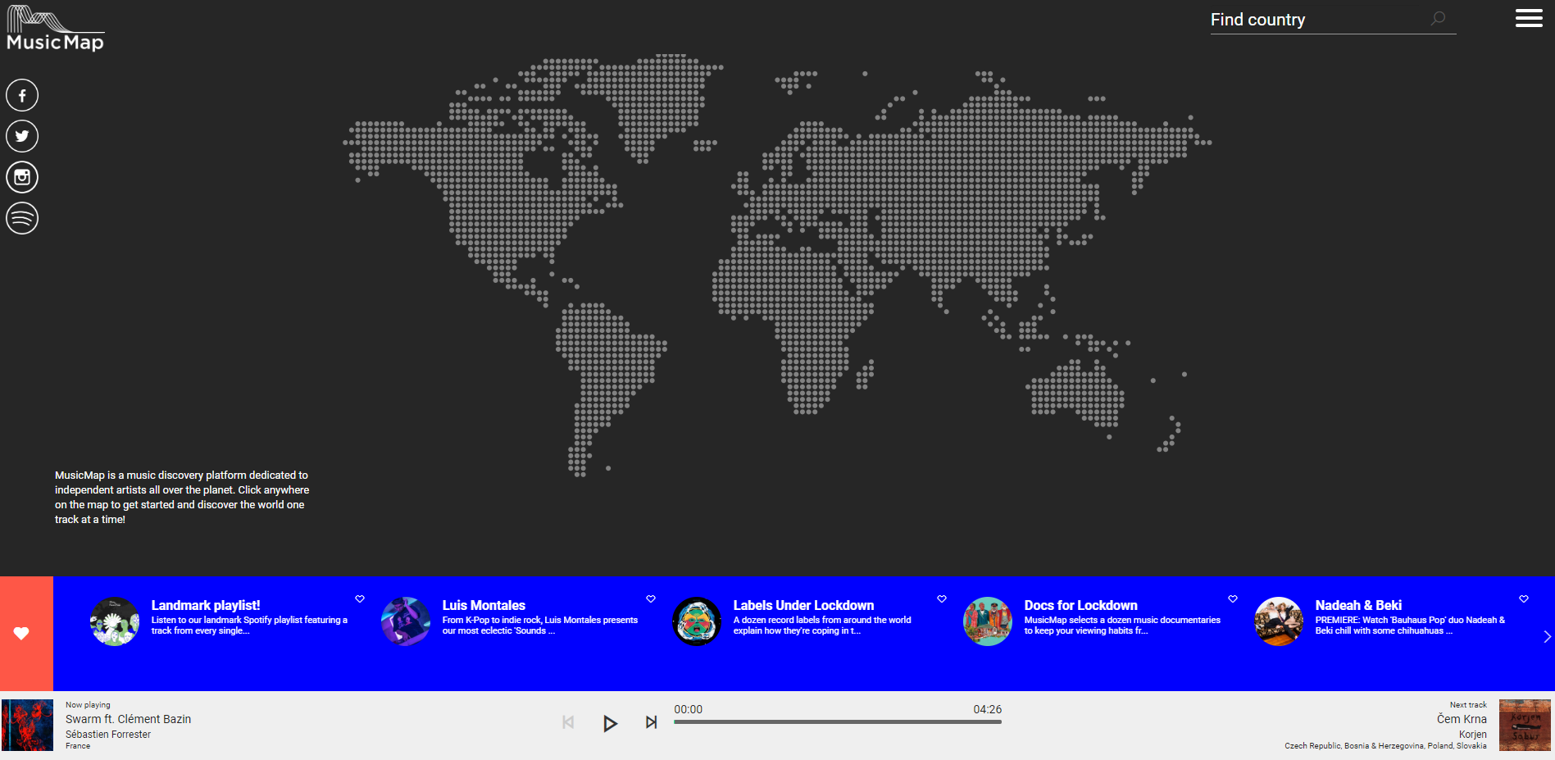Skip to the next track Čem Krna
The width and height of the screenshot is (1555, 760).
tap(652, 722)
